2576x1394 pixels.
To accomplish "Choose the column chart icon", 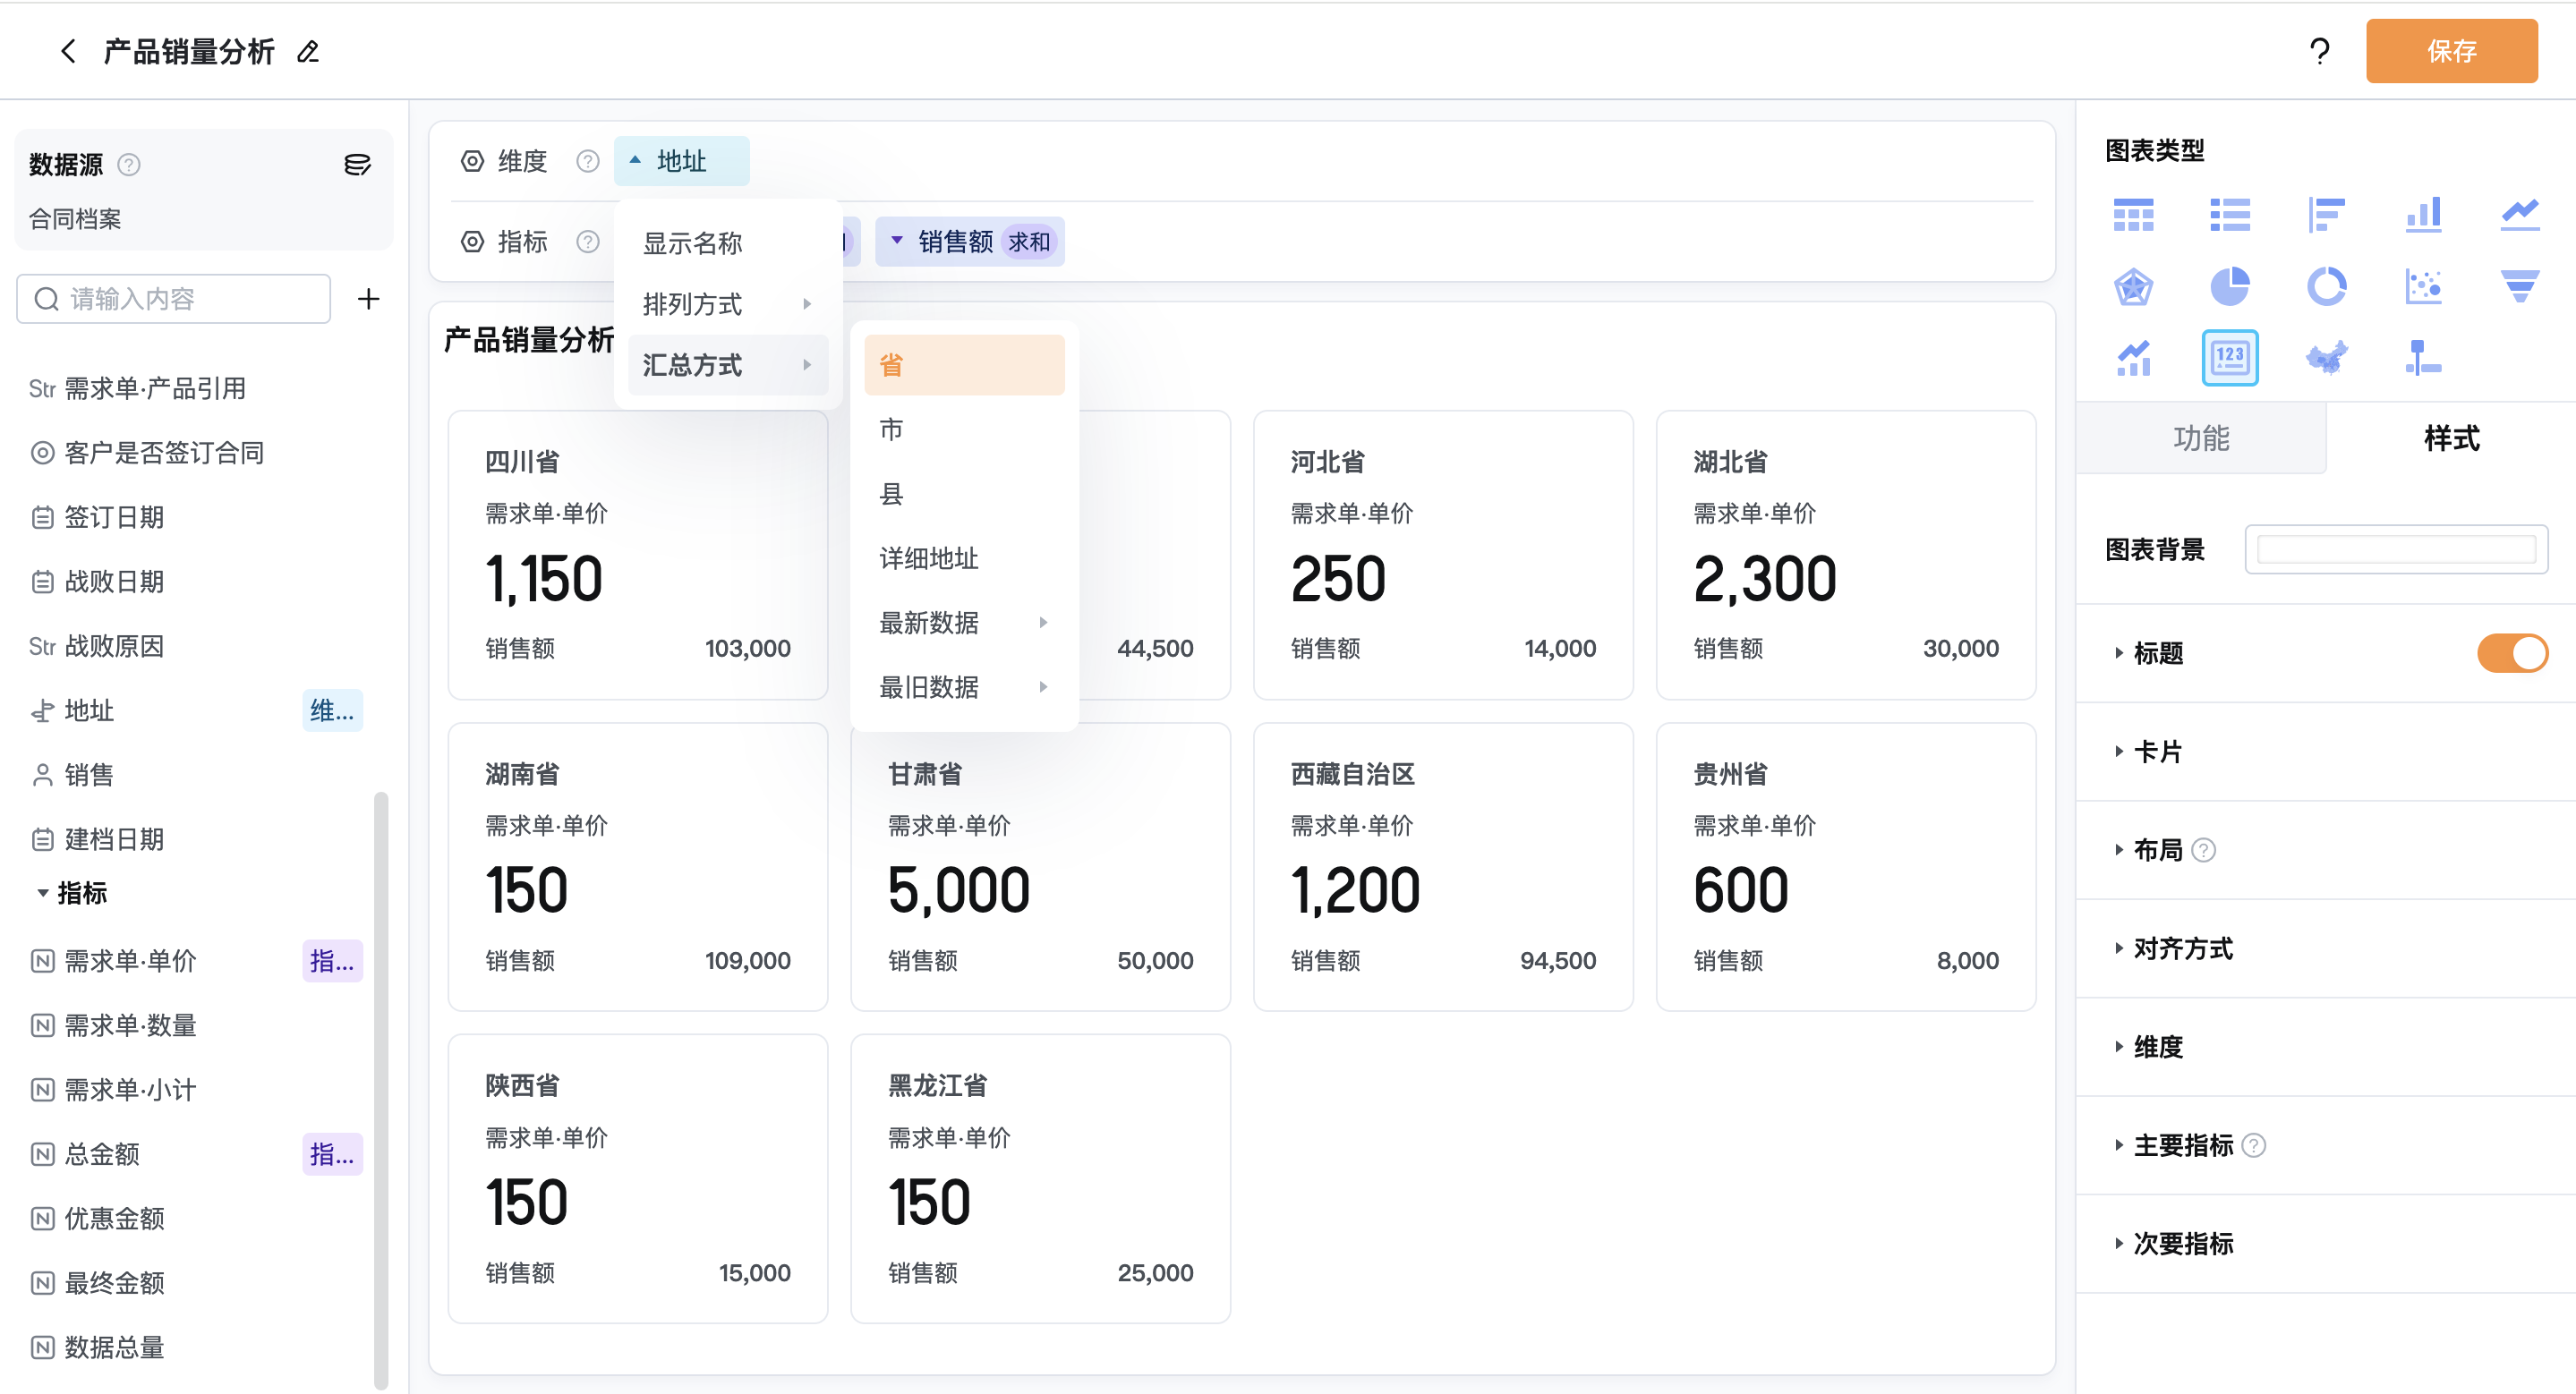I will pos(2423,214).
